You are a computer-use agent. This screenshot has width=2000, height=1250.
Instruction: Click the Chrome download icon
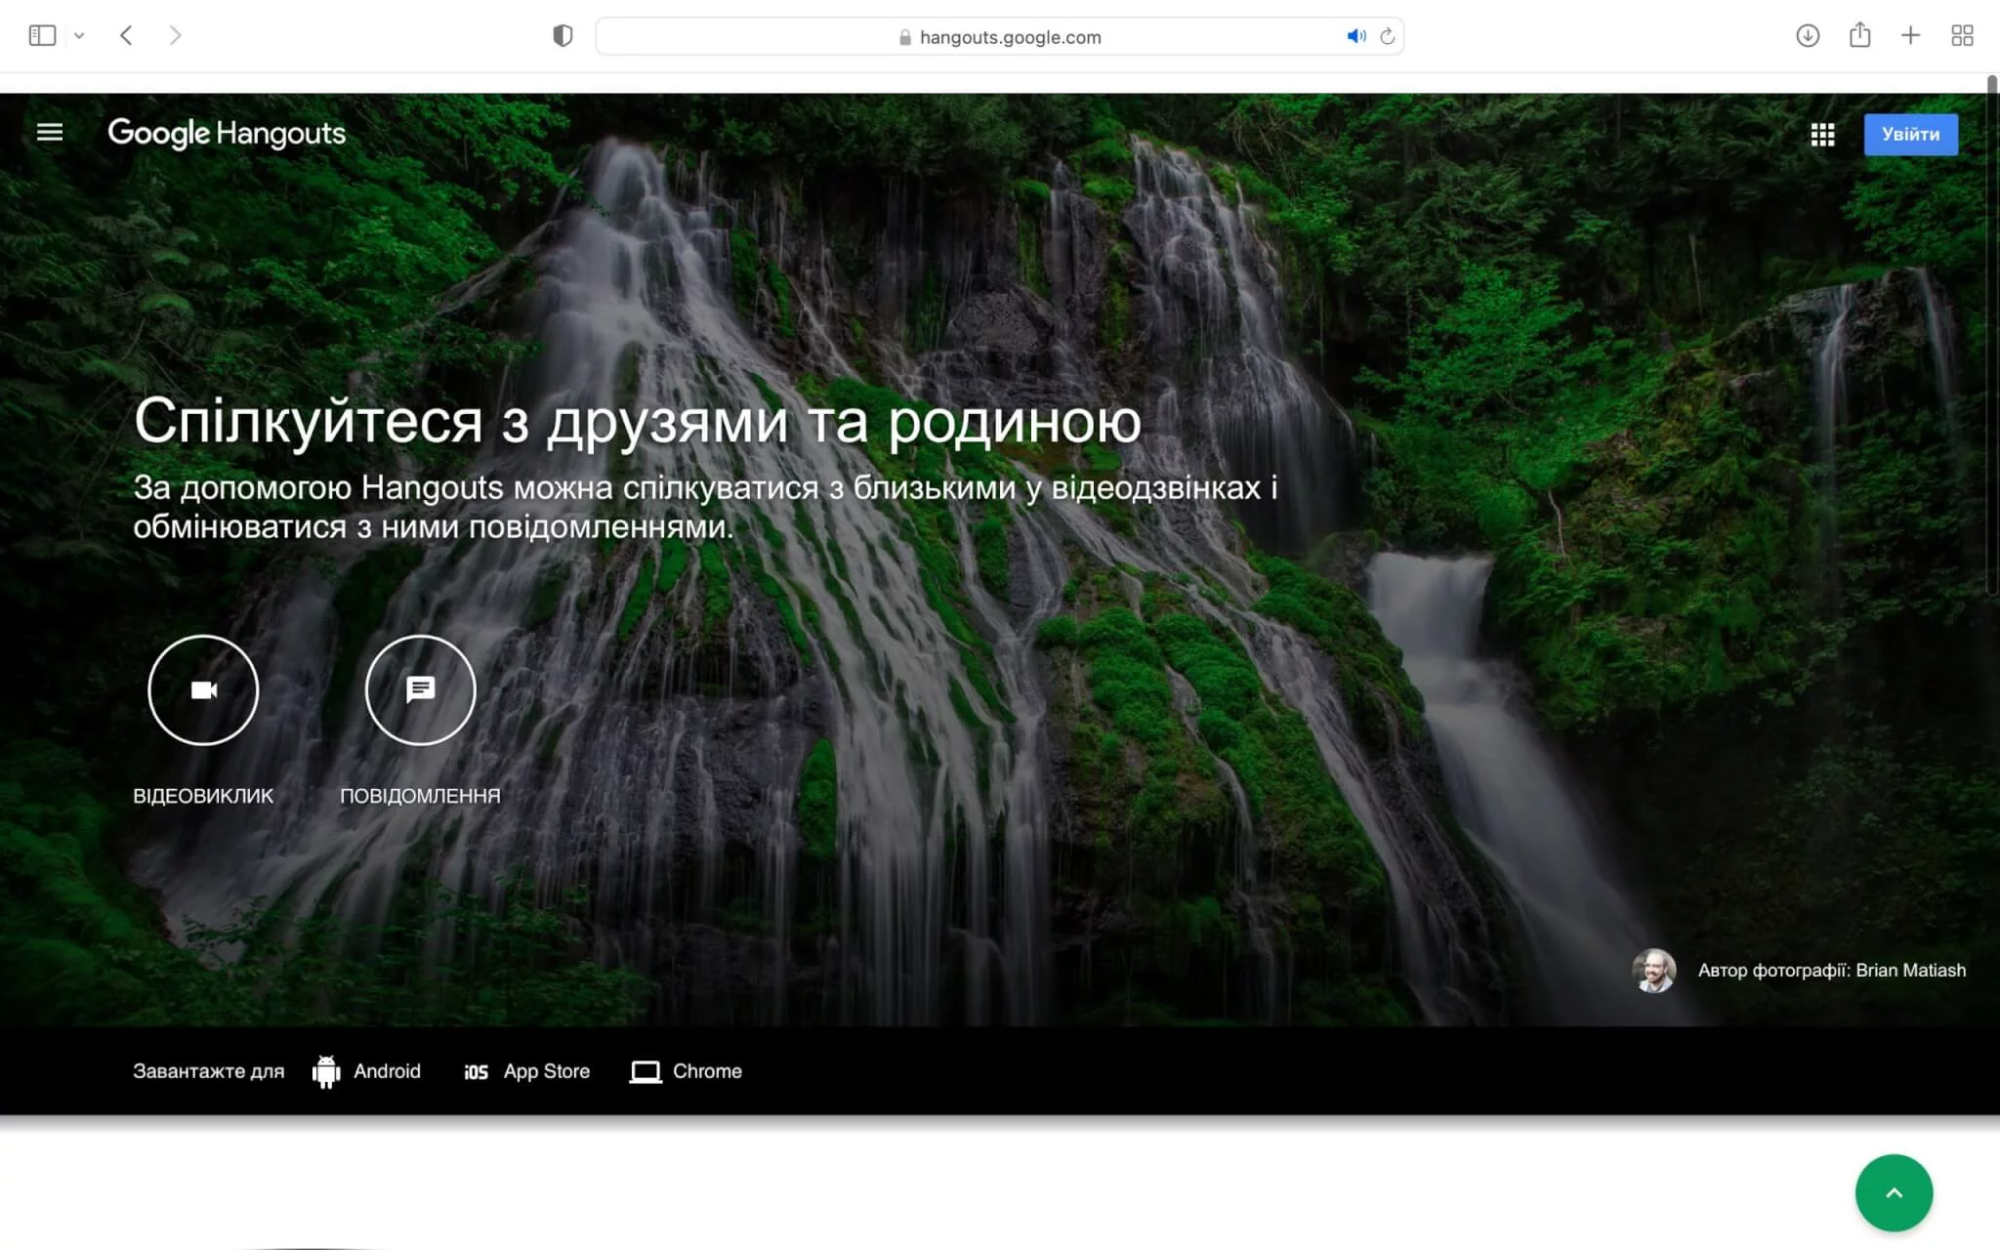pos(646,1071)
